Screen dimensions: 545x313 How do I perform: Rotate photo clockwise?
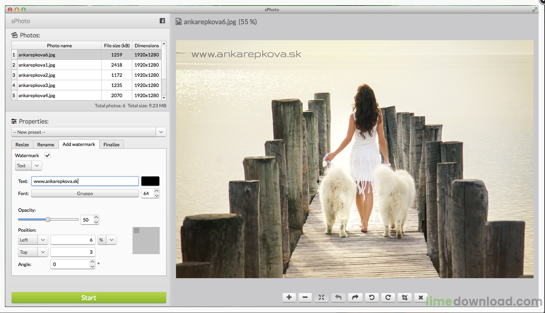pos(388,297)
